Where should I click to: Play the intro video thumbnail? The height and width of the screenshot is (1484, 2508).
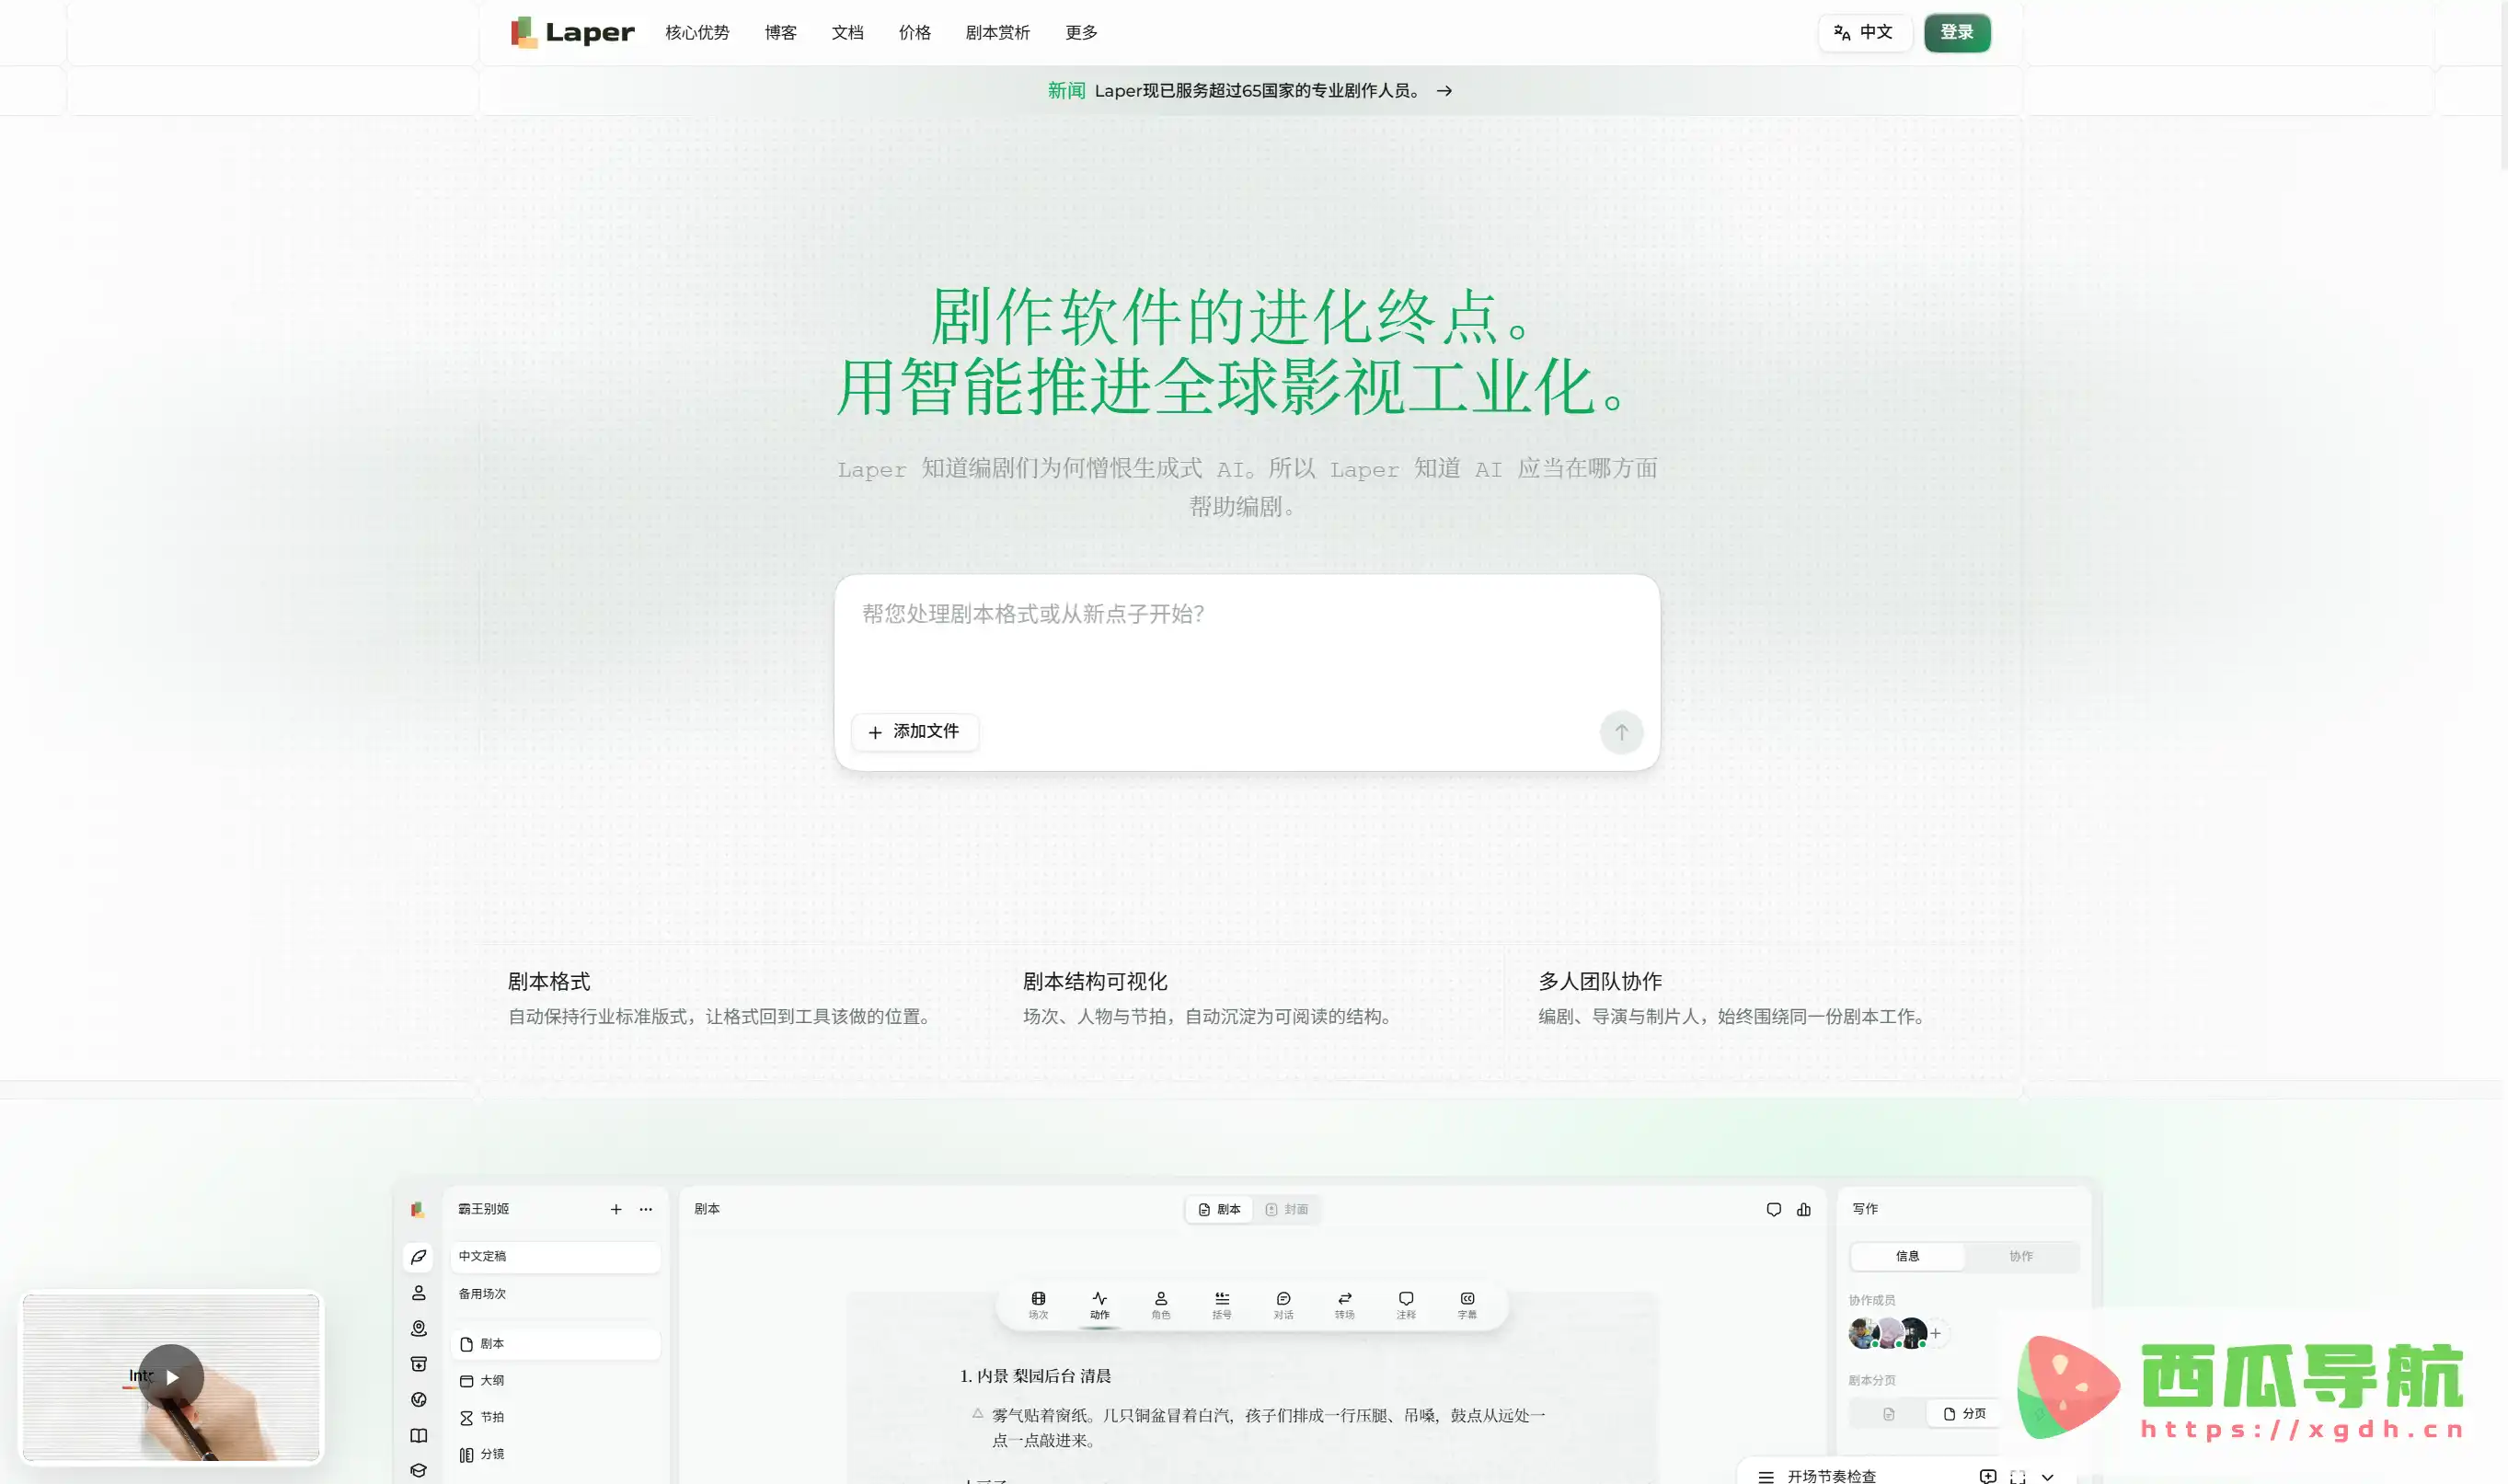[171, 1377]
